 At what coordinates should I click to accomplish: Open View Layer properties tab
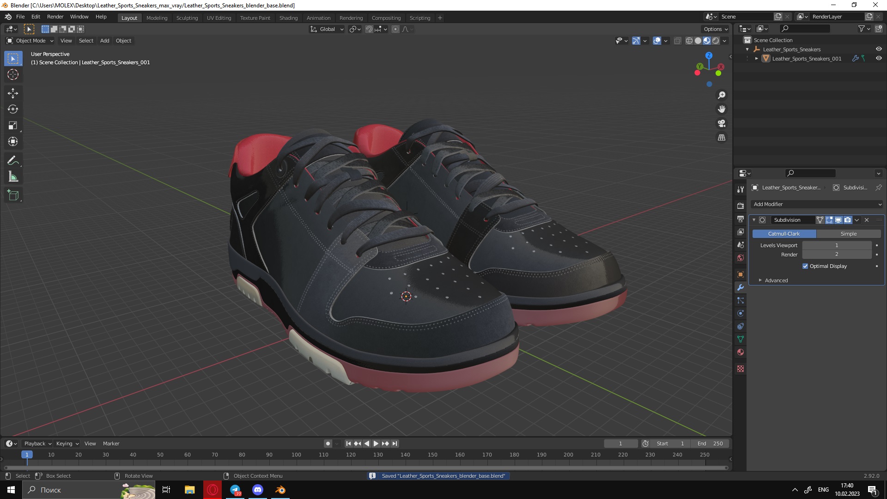click(x=741, y=231)
